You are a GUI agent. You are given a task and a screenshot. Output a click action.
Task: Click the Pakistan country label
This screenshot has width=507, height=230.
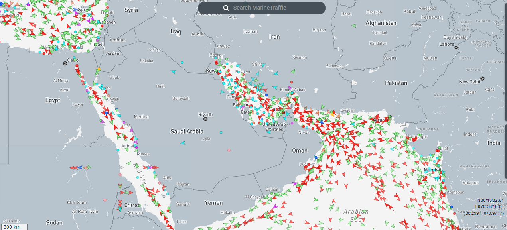(396, 83)
